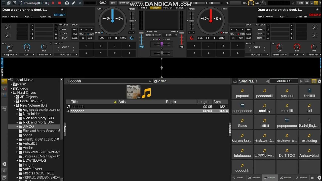Click the blue beat-match icon on Deck 1
The image size is (322, 181).
132,38
